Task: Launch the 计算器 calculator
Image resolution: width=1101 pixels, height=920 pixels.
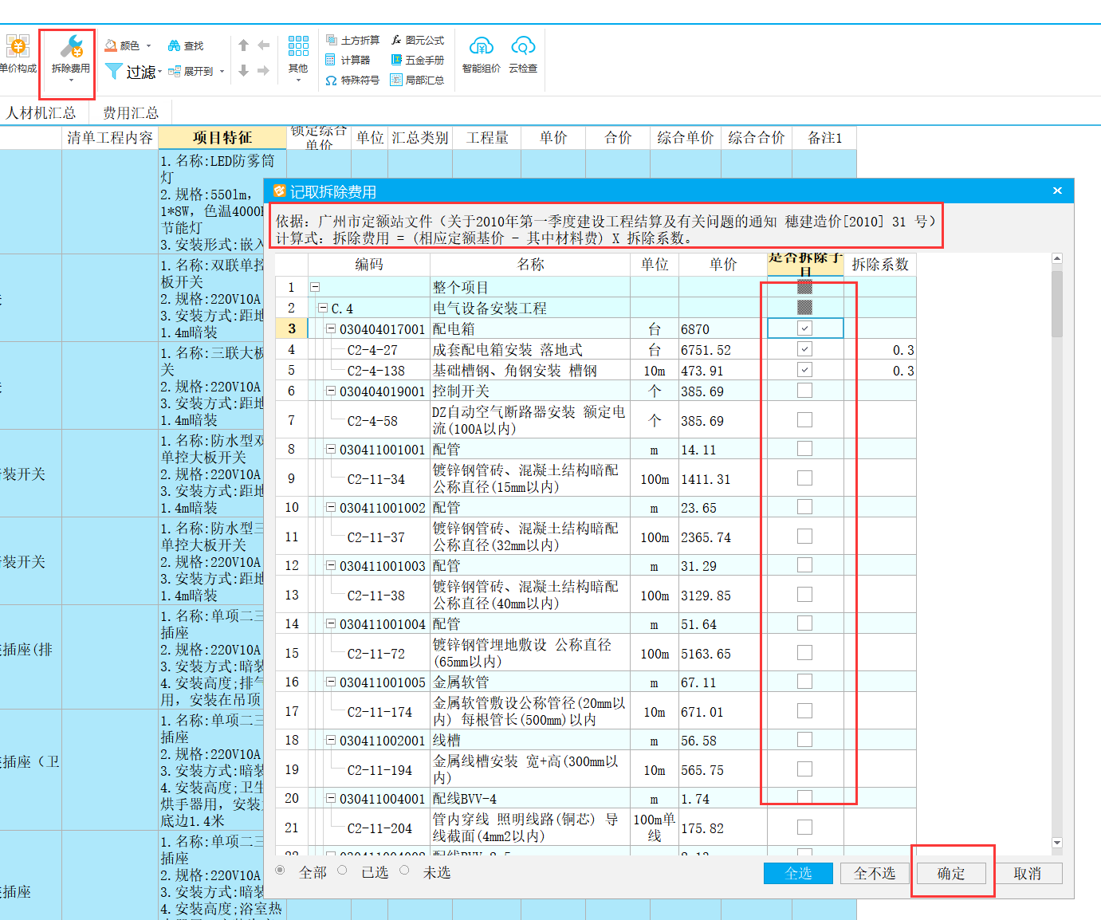Action: (348, 60)
